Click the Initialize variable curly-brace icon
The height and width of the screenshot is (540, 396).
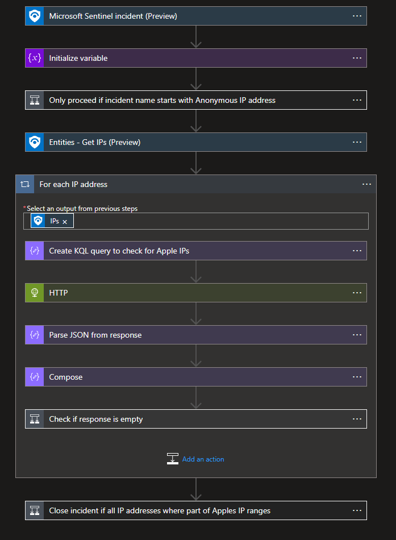[x=35, y=58]
